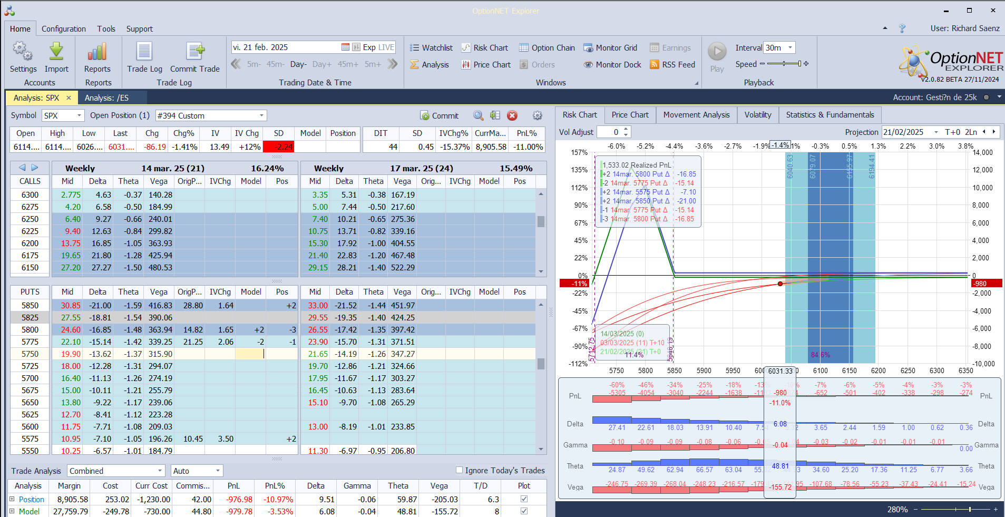Close the Analysis: SPX tab
The width and height of the screenshot is (1005, 517).
(69, 98)
